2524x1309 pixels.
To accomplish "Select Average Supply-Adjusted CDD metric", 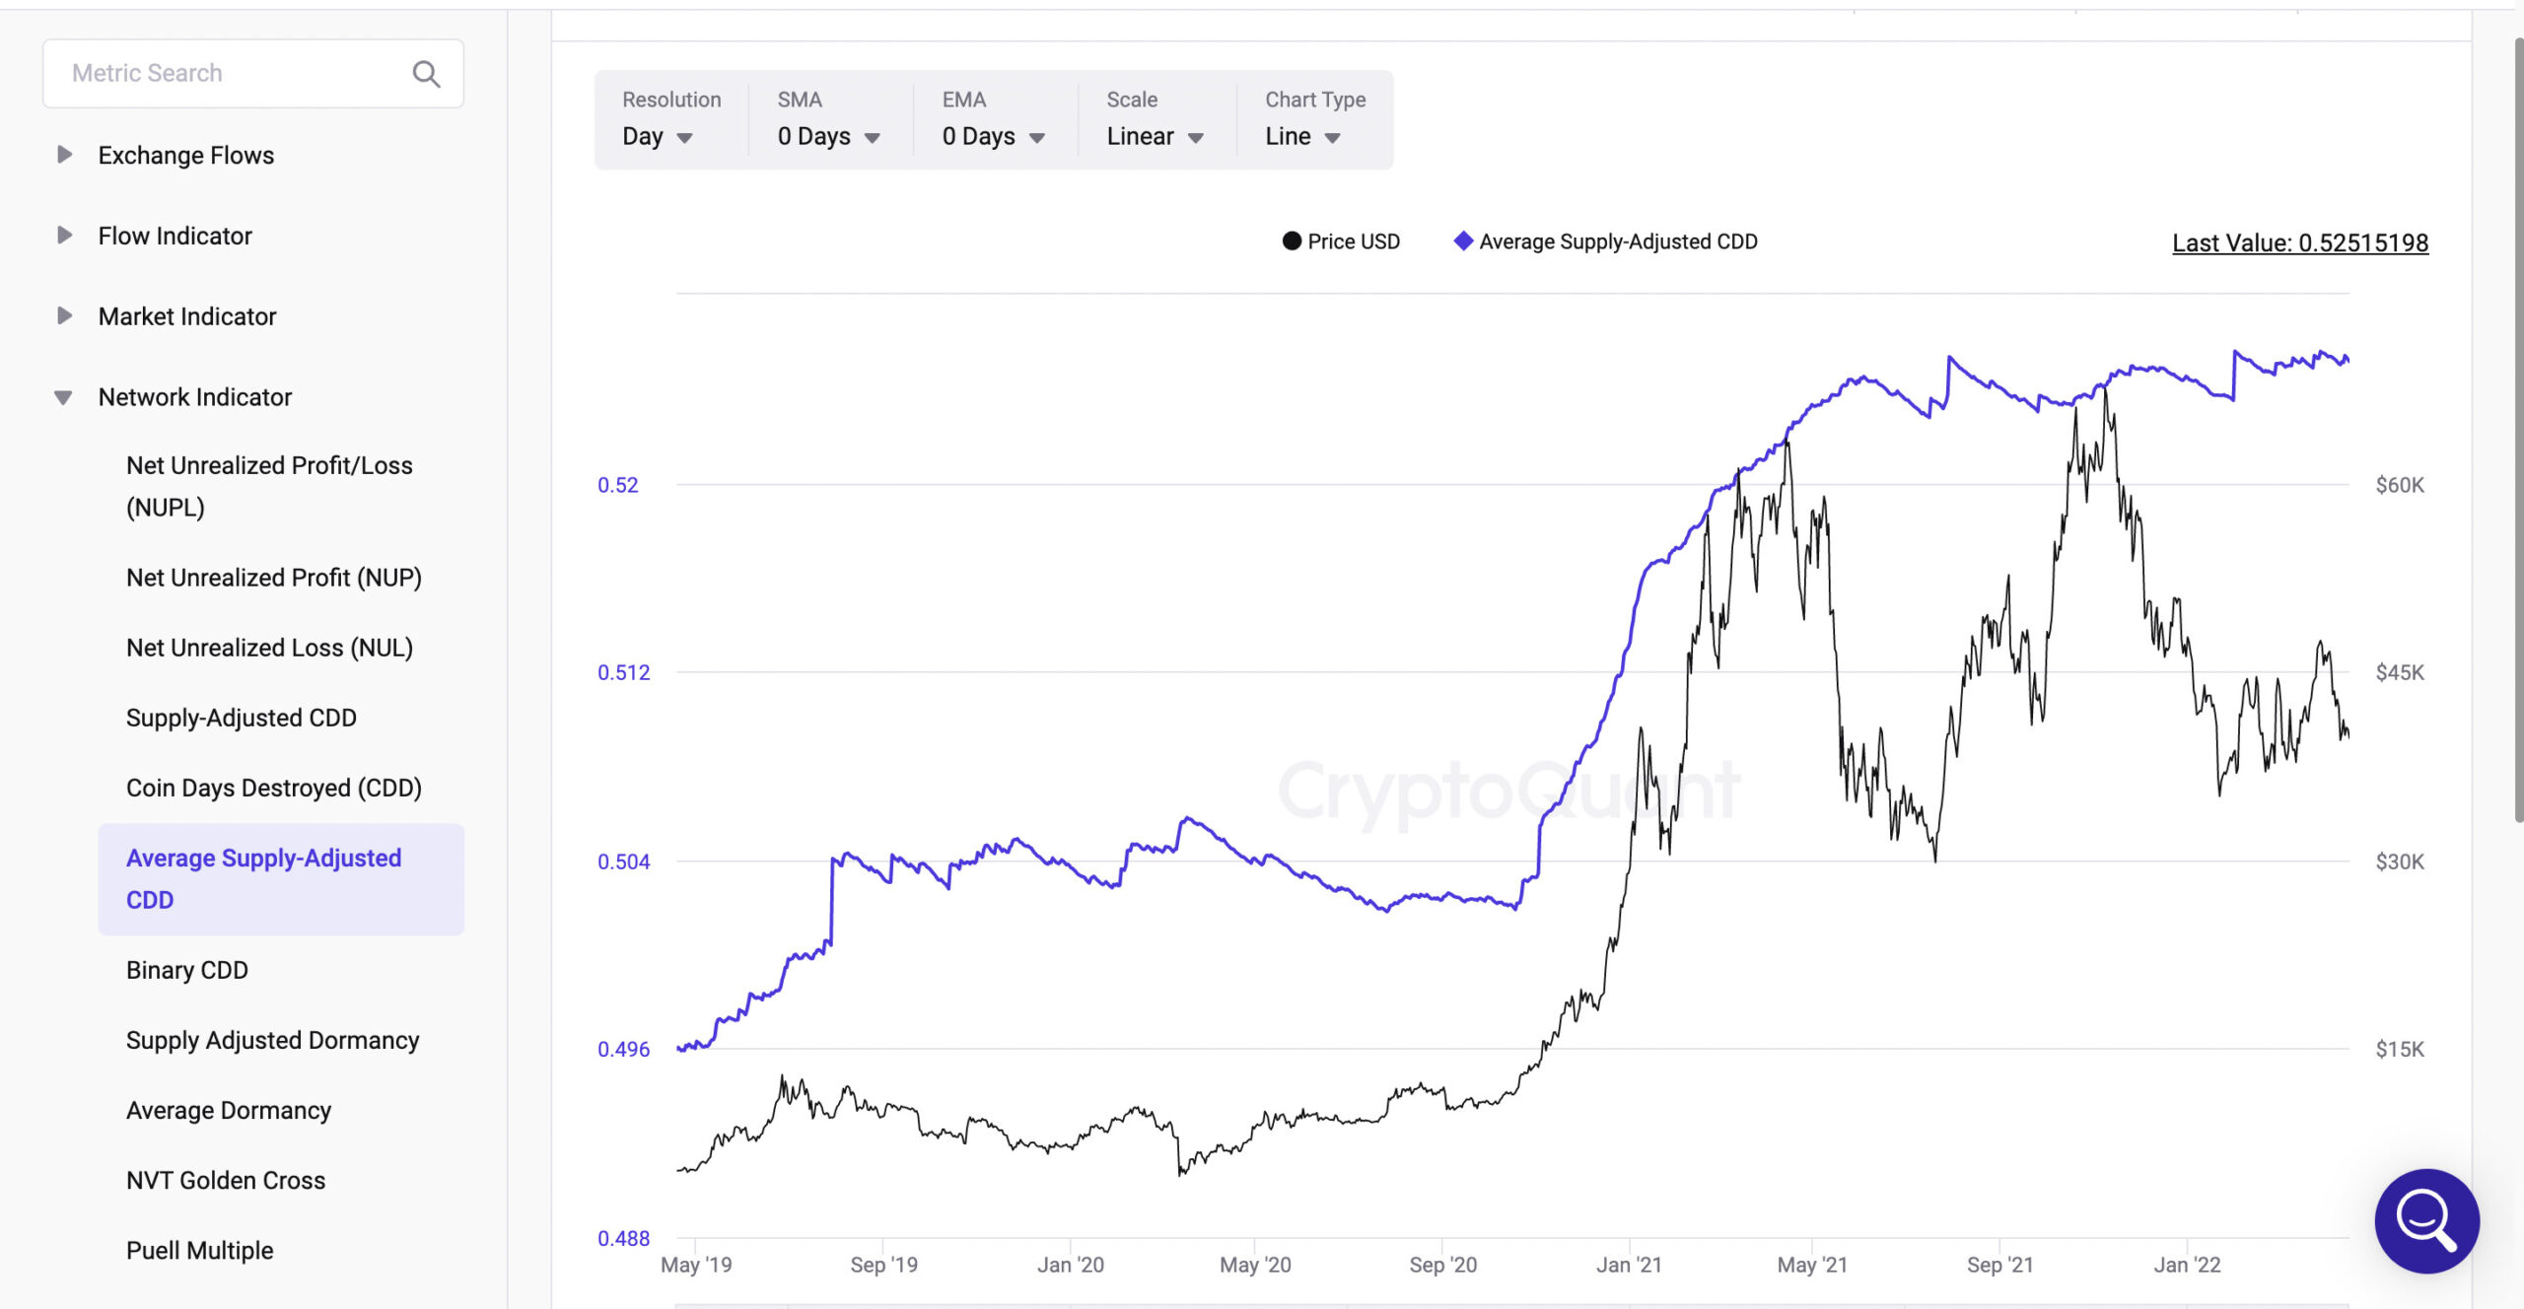I will coord(281,879).
